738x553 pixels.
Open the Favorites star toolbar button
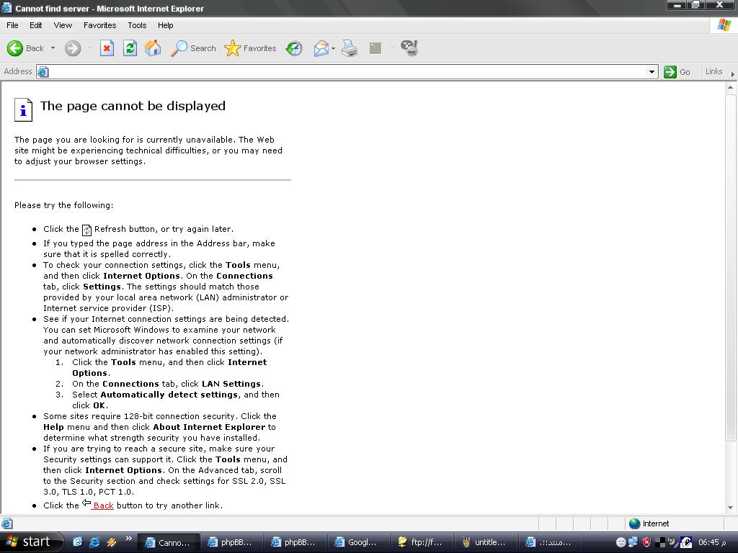coord(250,48)
